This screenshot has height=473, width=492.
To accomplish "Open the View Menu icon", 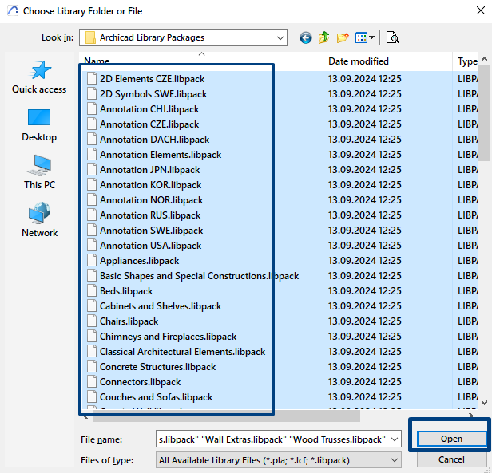I will tap(364, 38).
